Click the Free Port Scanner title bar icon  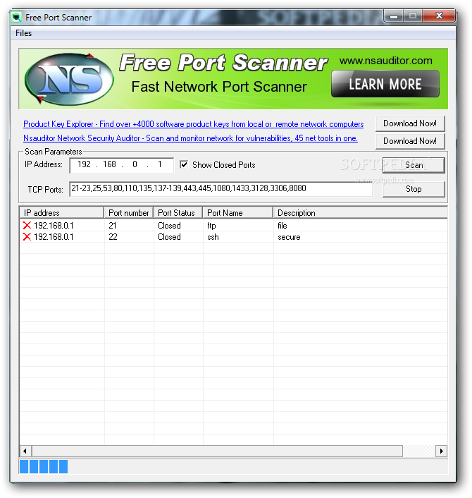[16, 17]
